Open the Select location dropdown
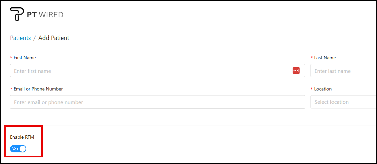 point(342,102)
